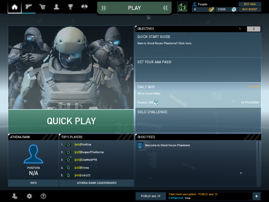Open the trophy achievements icon

(x=70, y=7)
